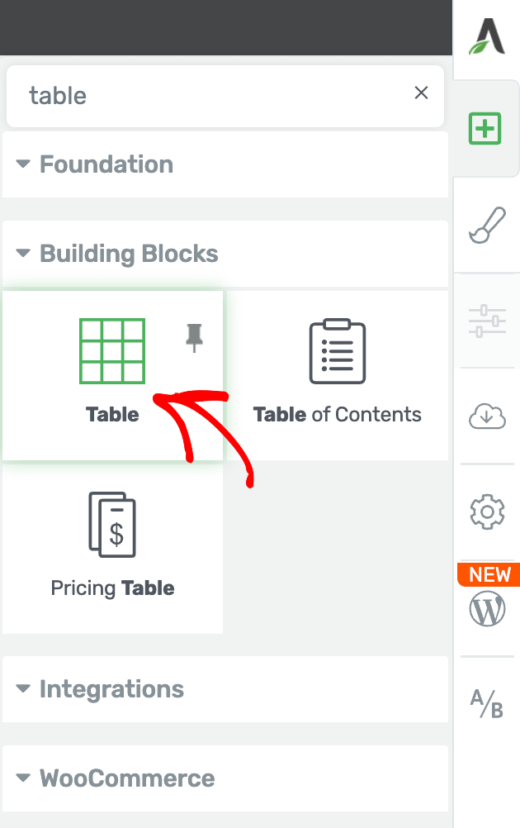
Task: Open the paintbrush style panel
Action: coord(487,225)
